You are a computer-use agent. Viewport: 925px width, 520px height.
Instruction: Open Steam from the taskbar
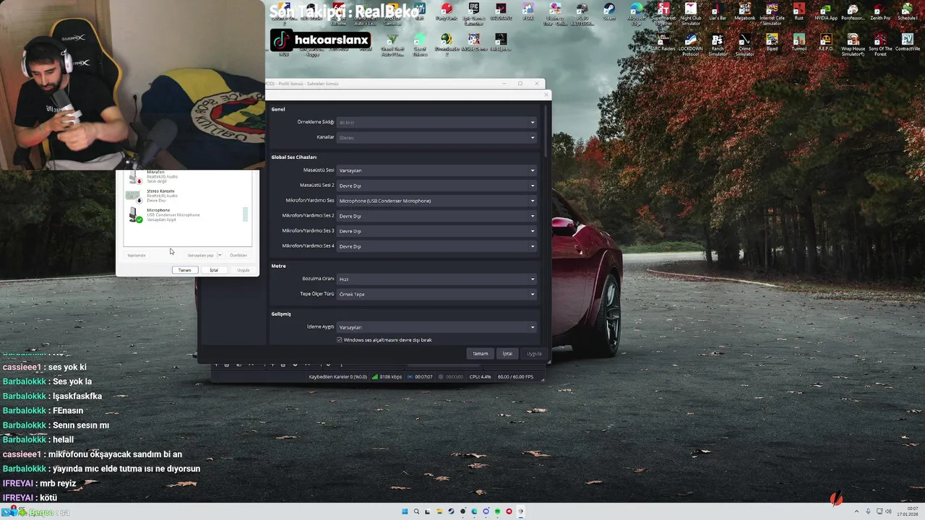pos(451,511)
